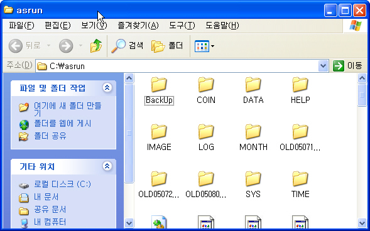This screenshot has height=231, width=370.
Task: Open 내 문서 location
Action: tap(46, 197)
